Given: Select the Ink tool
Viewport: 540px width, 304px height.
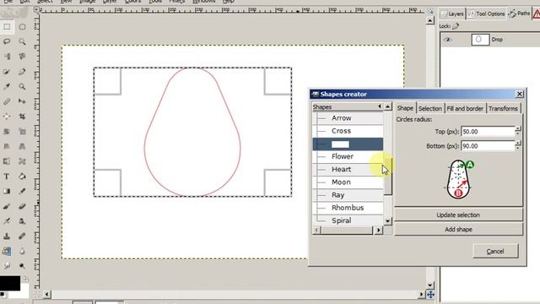Looking at the screenshot, I should [x=22, y=221].
